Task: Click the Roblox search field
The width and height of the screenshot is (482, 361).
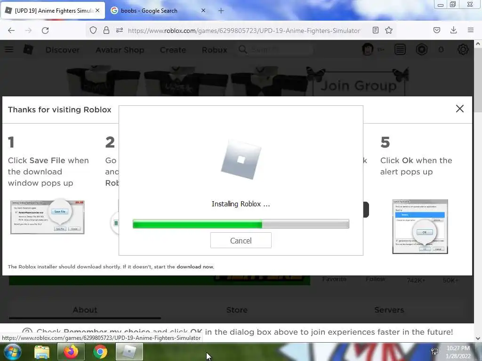Action: (x=275, y=49)
